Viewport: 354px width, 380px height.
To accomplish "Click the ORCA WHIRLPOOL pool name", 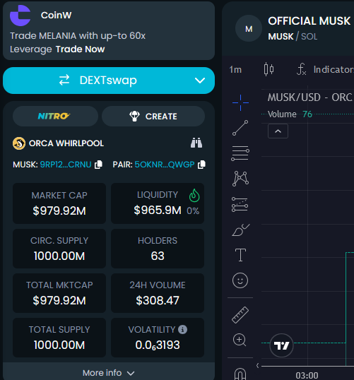I will (66, 143).
